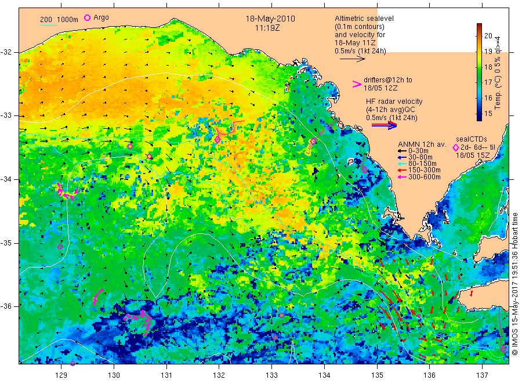Click the colorbar tick label '20'
Screen dimensions: 522x383
488,35
